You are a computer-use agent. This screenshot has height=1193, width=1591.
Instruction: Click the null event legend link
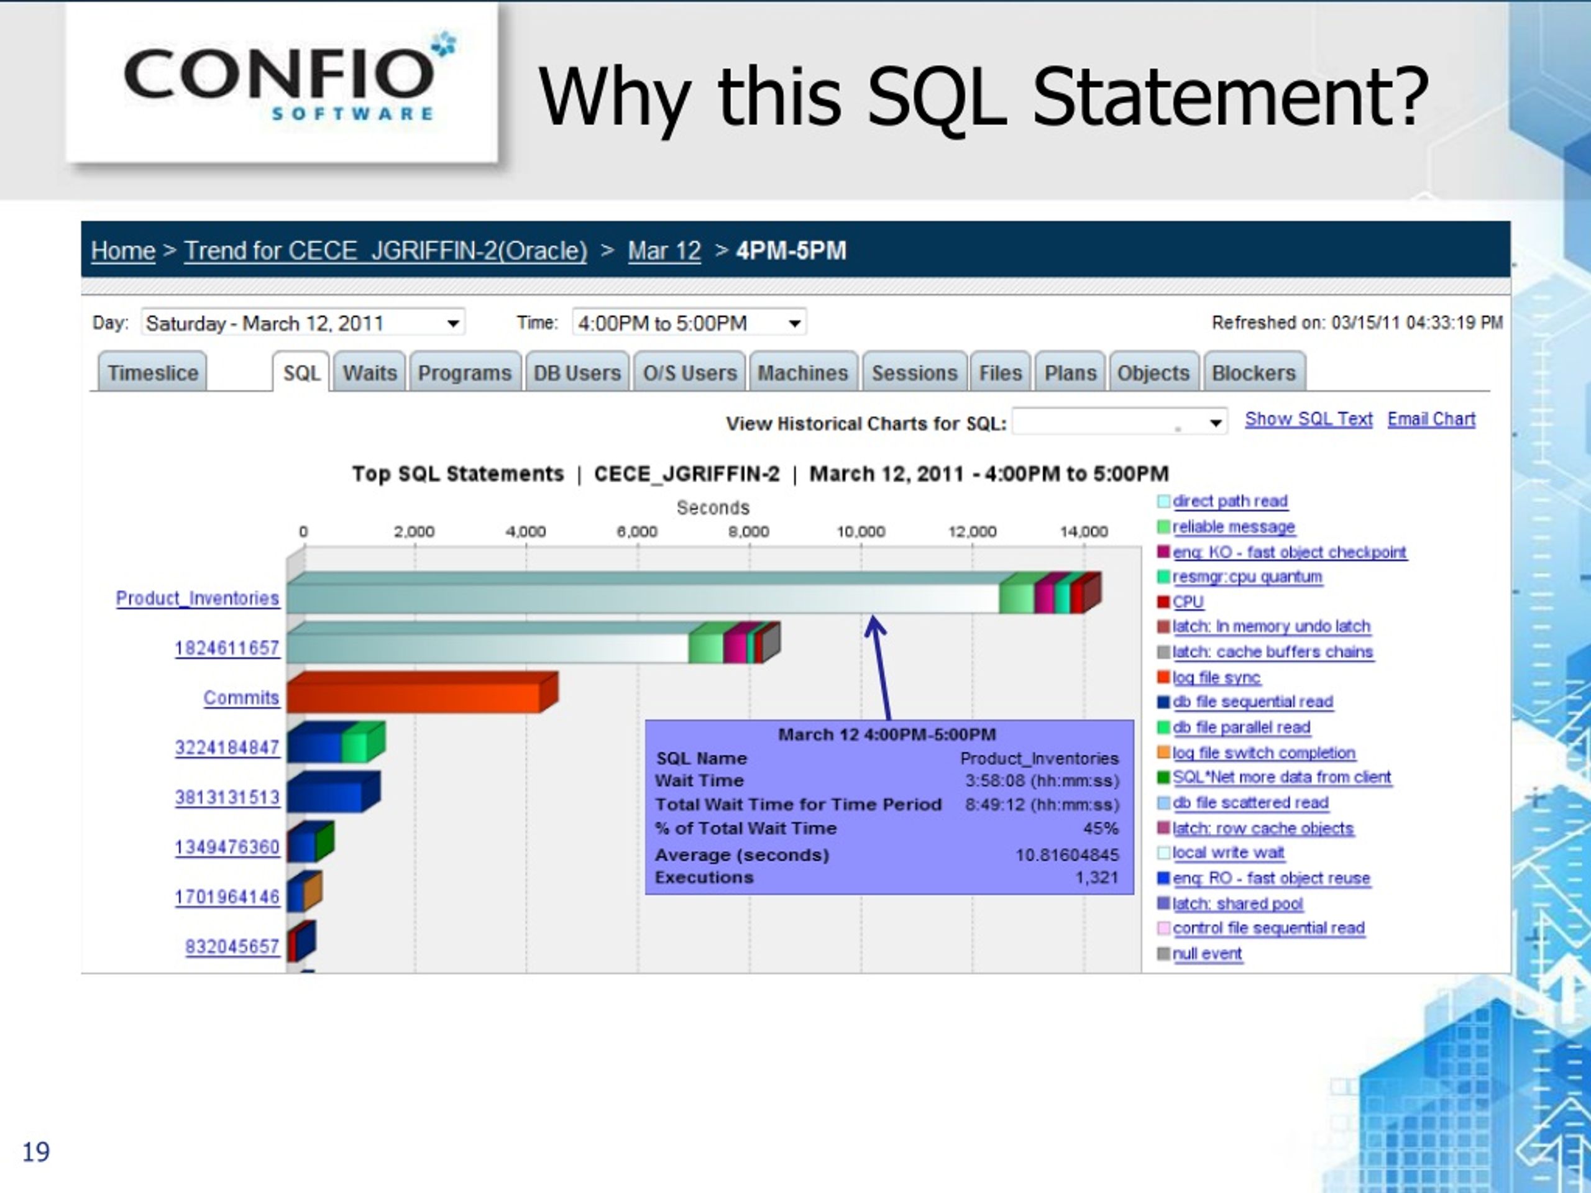(x=1208, y=954)
